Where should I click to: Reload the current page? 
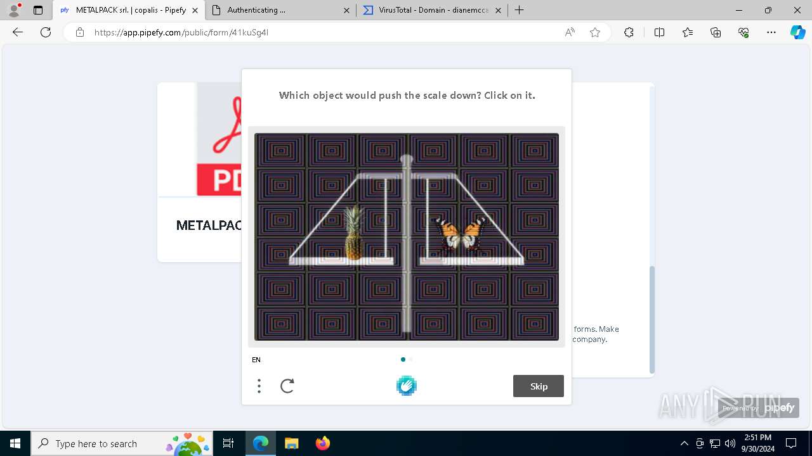point(46,32)
